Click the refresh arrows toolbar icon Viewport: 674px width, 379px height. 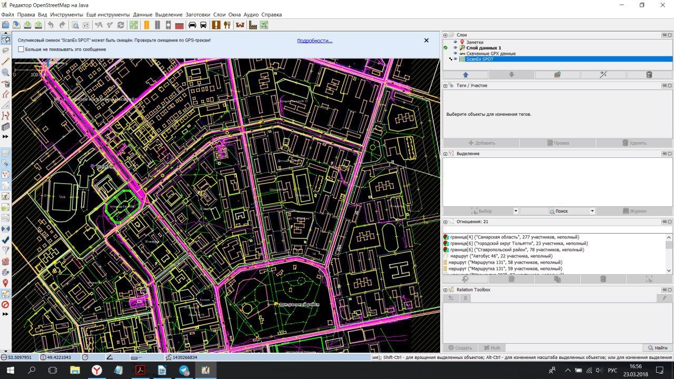[x=121, y=25]
